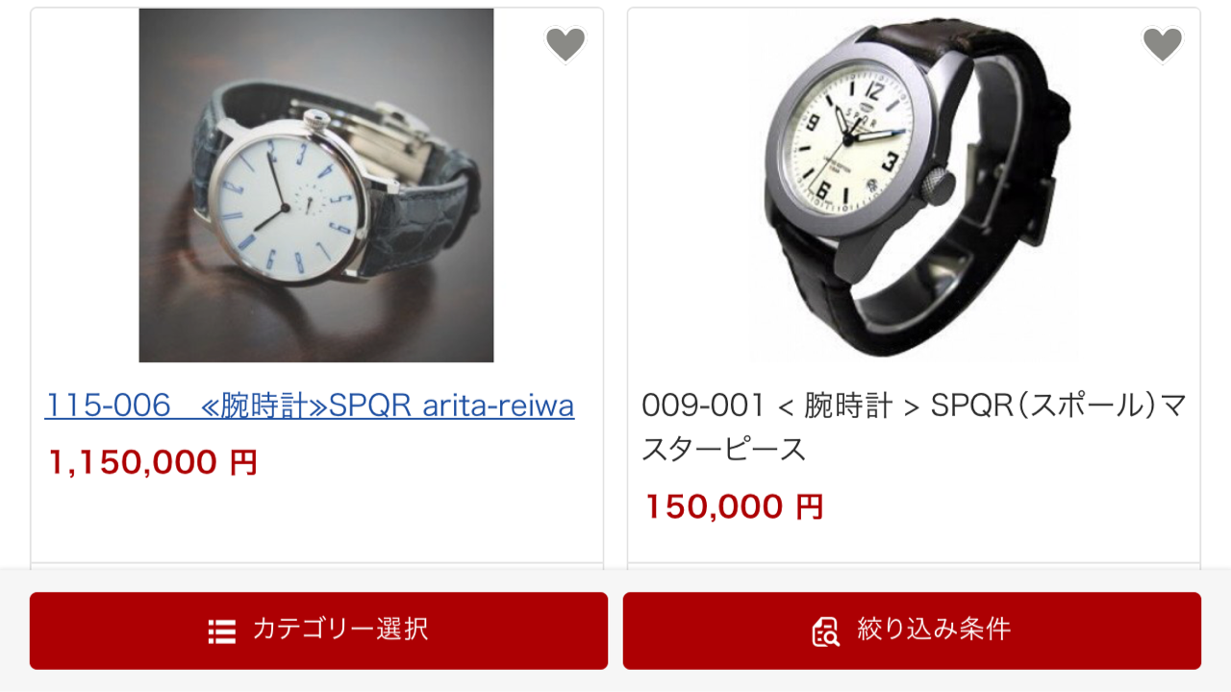View the black-strap SPQR マスターピース watch photo

tap(914, 185)
